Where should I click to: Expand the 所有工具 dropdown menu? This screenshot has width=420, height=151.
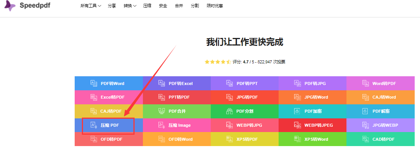click(91, 6)
